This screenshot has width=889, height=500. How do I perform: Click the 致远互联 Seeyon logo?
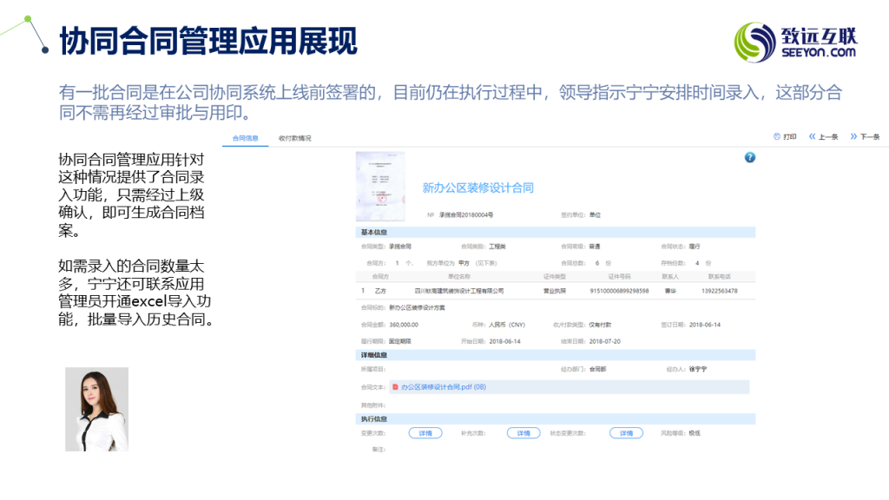(796, 43)
